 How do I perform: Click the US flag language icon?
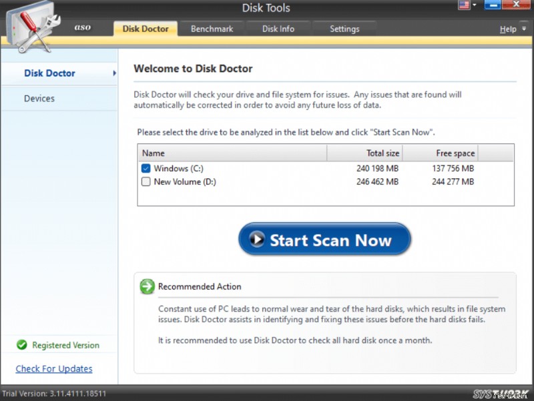tap(463, 5)
